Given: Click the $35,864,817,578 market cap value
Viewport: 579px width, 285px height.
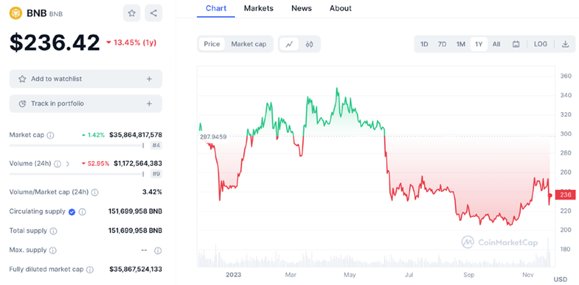Looking at the screenshot, I should [135, 134].
